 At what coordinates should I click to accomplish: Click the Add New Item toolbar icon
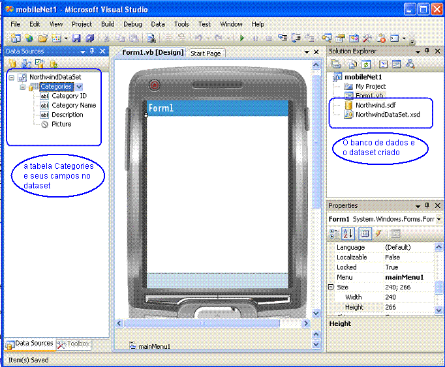click(57, 38)
